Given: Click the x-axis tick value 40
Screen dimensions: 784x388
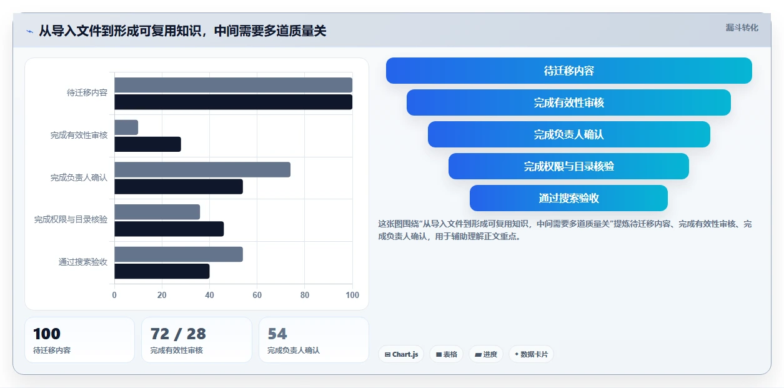Looking at the screenshot, I should point(209,295).
